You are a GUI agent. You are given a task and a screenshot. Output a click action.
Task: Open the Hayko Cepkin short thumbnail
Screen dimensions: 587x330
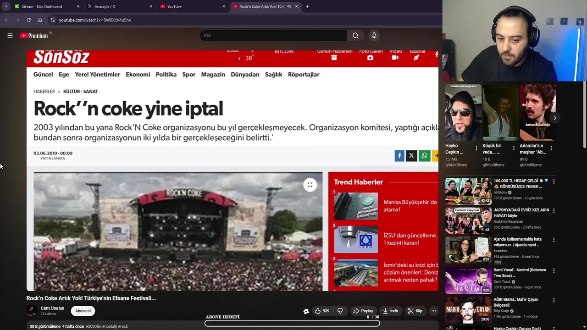[x=463, y=112]
